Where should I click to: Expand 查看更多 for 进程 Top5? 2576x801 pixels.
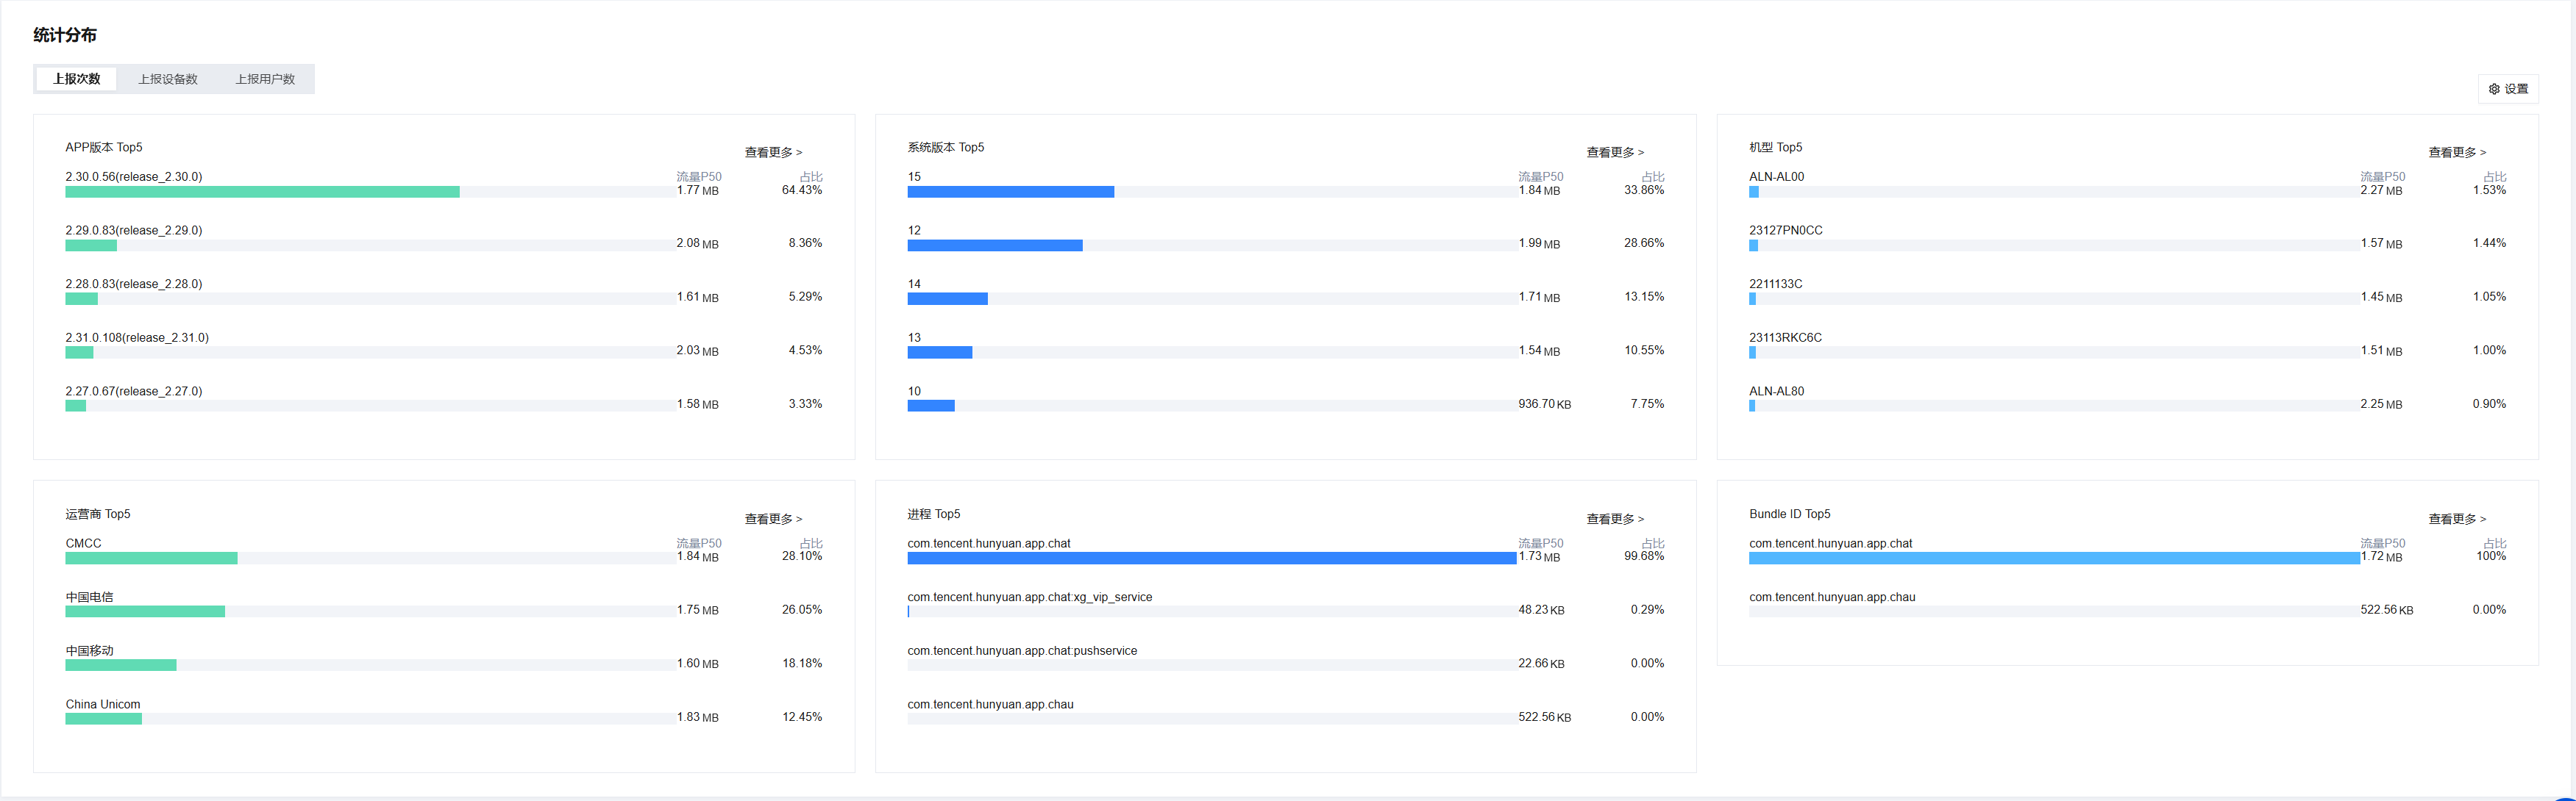[x=1615, y=520]
